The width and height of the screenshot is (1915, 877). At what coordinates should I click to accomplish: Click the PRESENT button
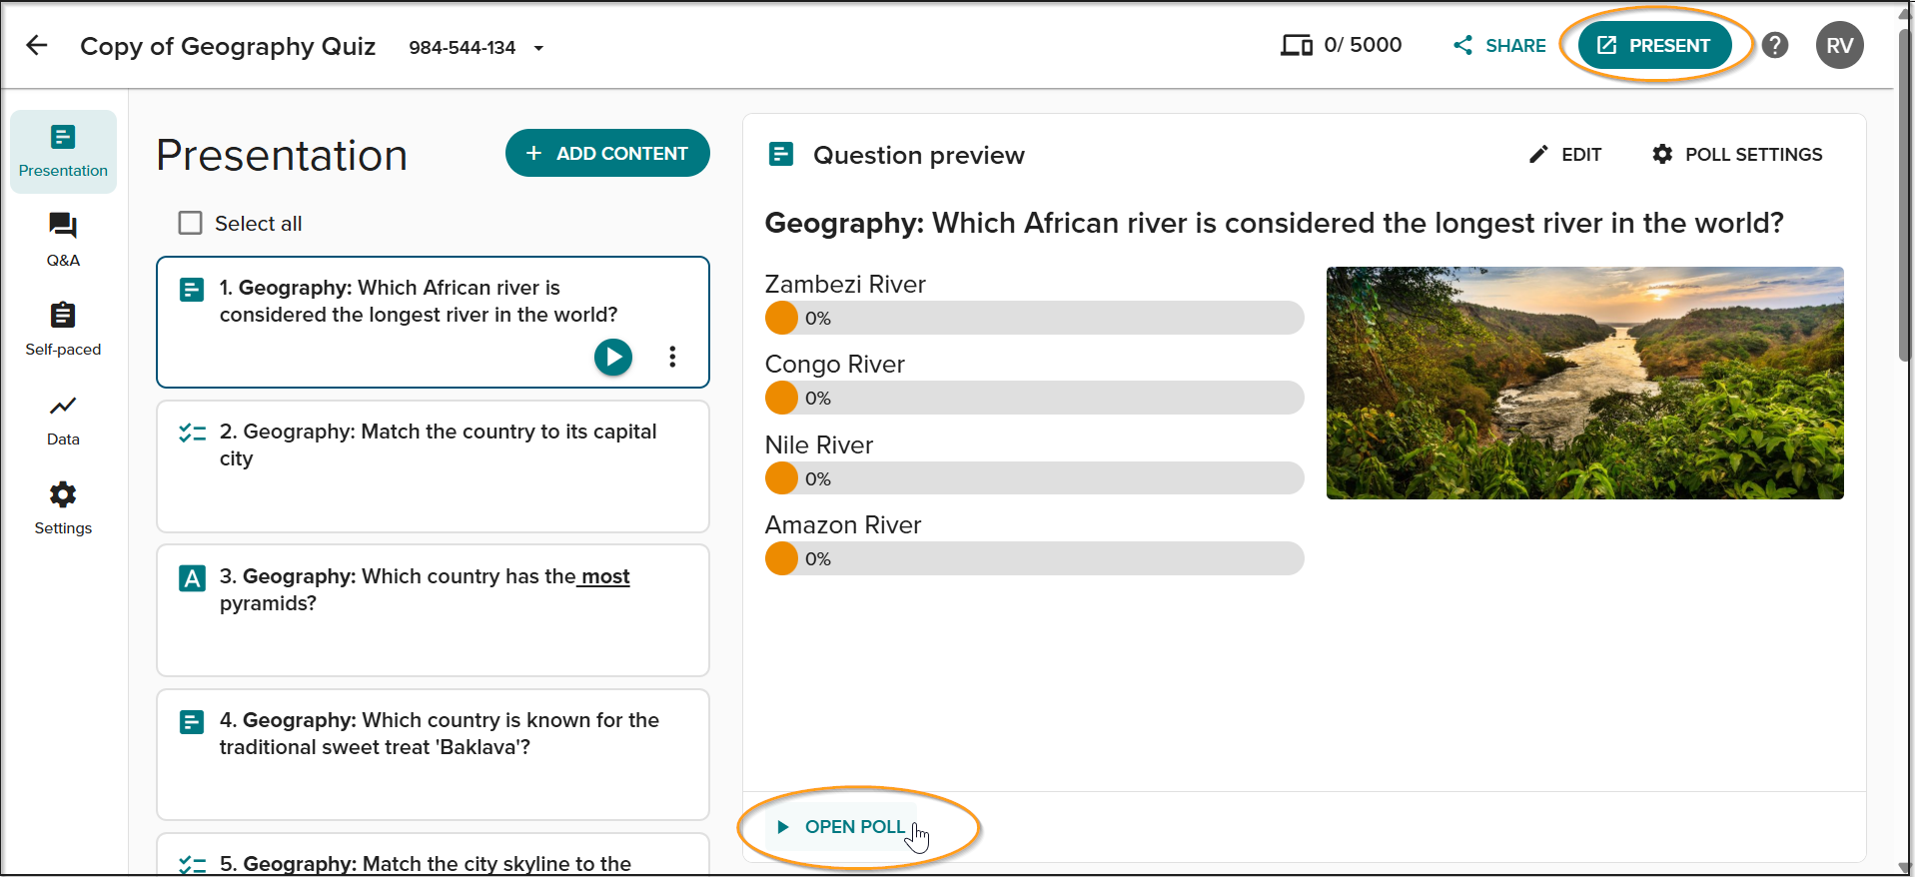1654,45
